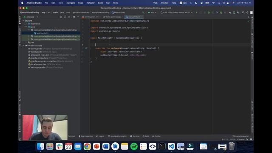Select MainActivity in the project tree
This screenshot has width=272, height=153.
[42, 33]
